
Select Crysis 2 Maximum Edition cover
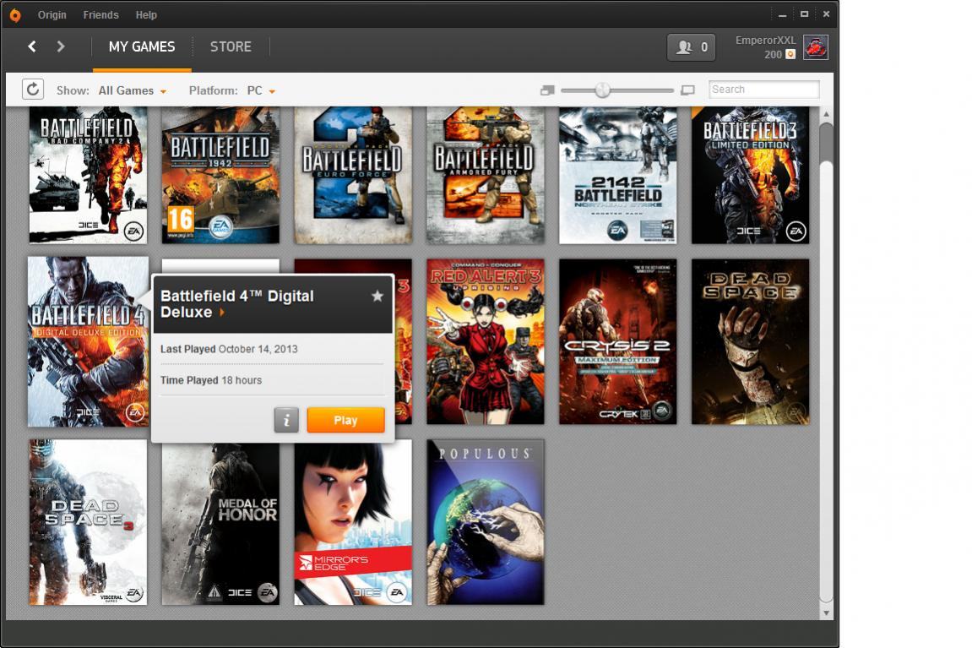(x=618, y=341)
